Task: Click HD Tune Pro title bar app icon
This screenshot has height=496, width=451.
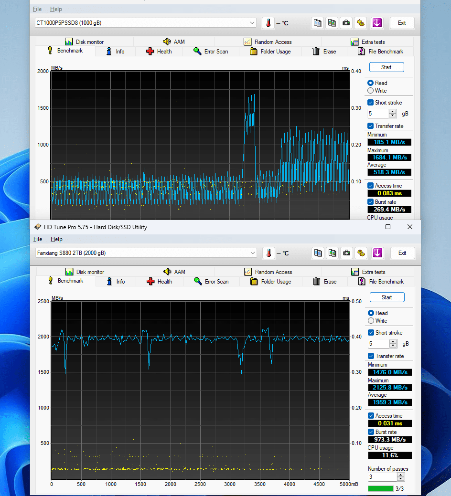Action: pyautogui.click(x=38, y=227)
